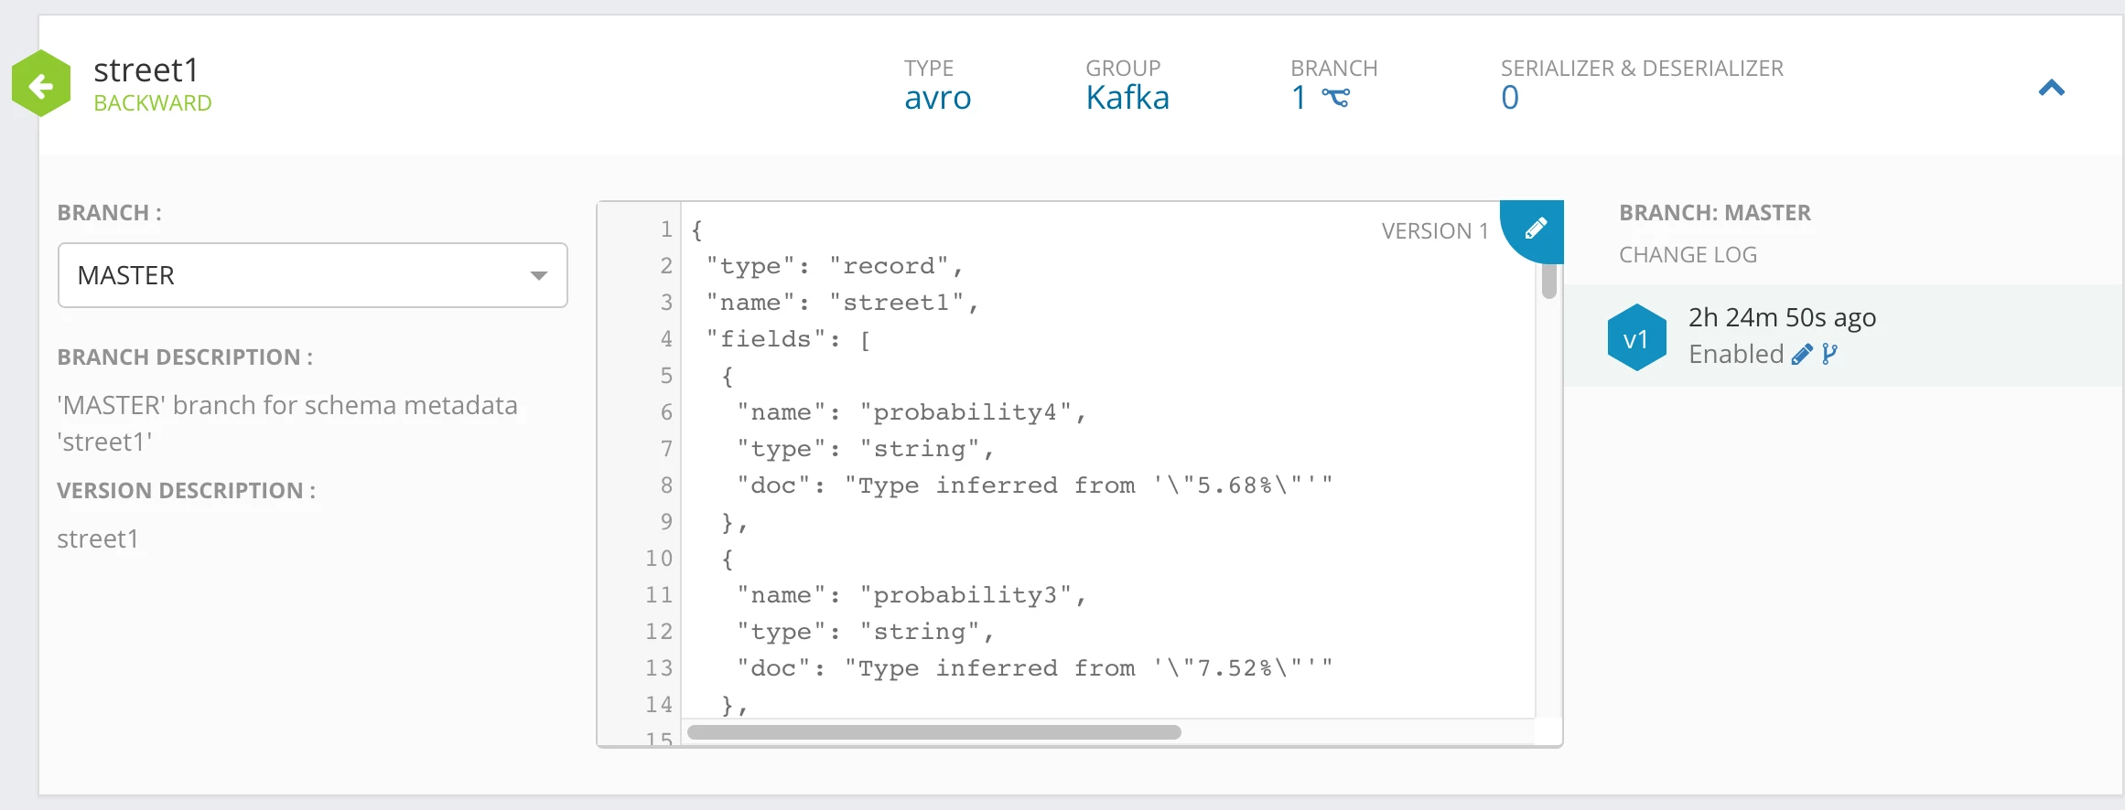Image resolution: width=2125 pixels, height=810 pixels.
Task: Click the pencil icon beside Enabled
Action: [1802, 355]
